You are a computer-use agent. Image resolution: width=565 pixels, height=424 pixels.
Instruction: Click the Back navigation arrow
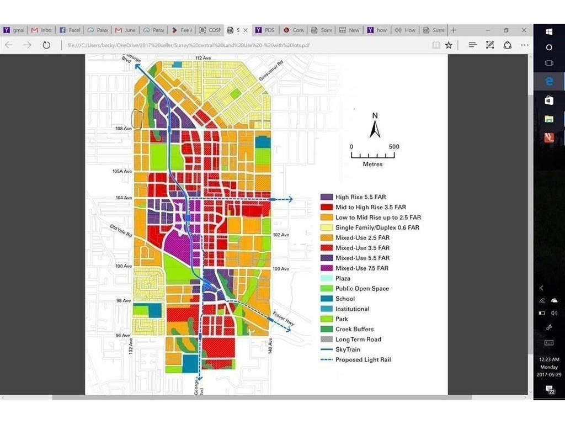click(x=9, y=45)
